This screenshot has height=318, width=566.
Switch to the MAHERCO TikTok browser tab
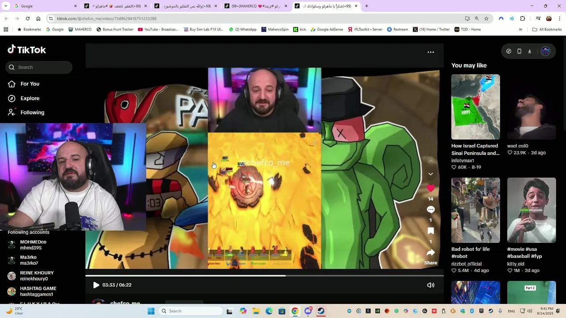(x=256, y=6)
